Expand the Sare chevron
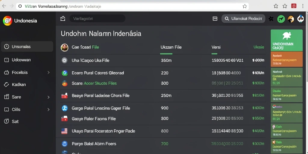308x154 pixels. 48,97
